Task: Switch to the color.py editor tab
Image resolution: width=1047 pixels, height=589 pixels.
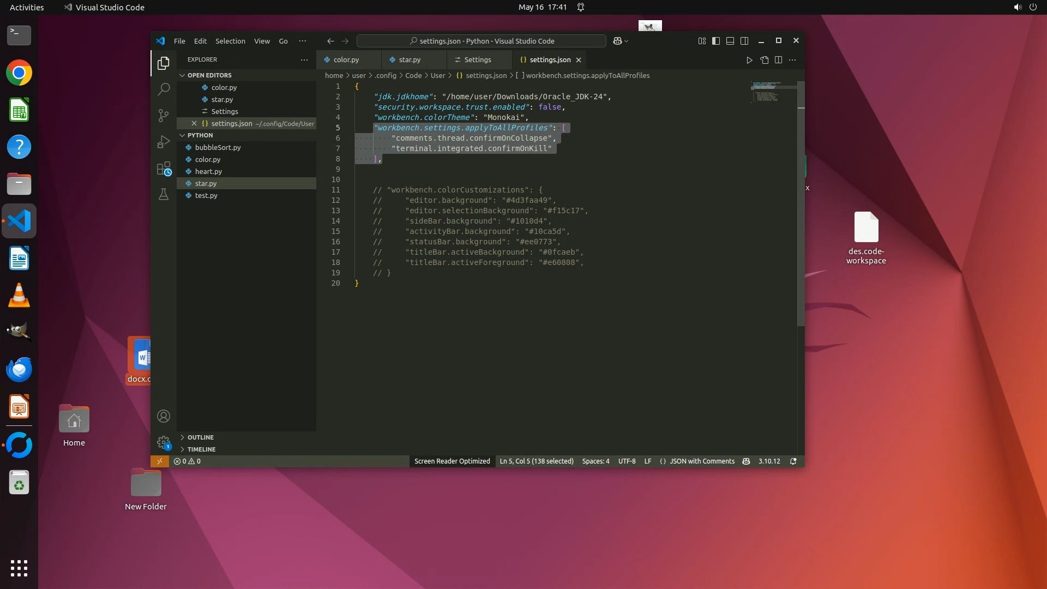Action: coord(346,60)
